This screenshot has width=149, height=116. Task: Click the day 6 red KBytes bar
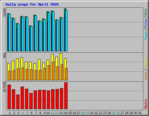pos(31,101)
